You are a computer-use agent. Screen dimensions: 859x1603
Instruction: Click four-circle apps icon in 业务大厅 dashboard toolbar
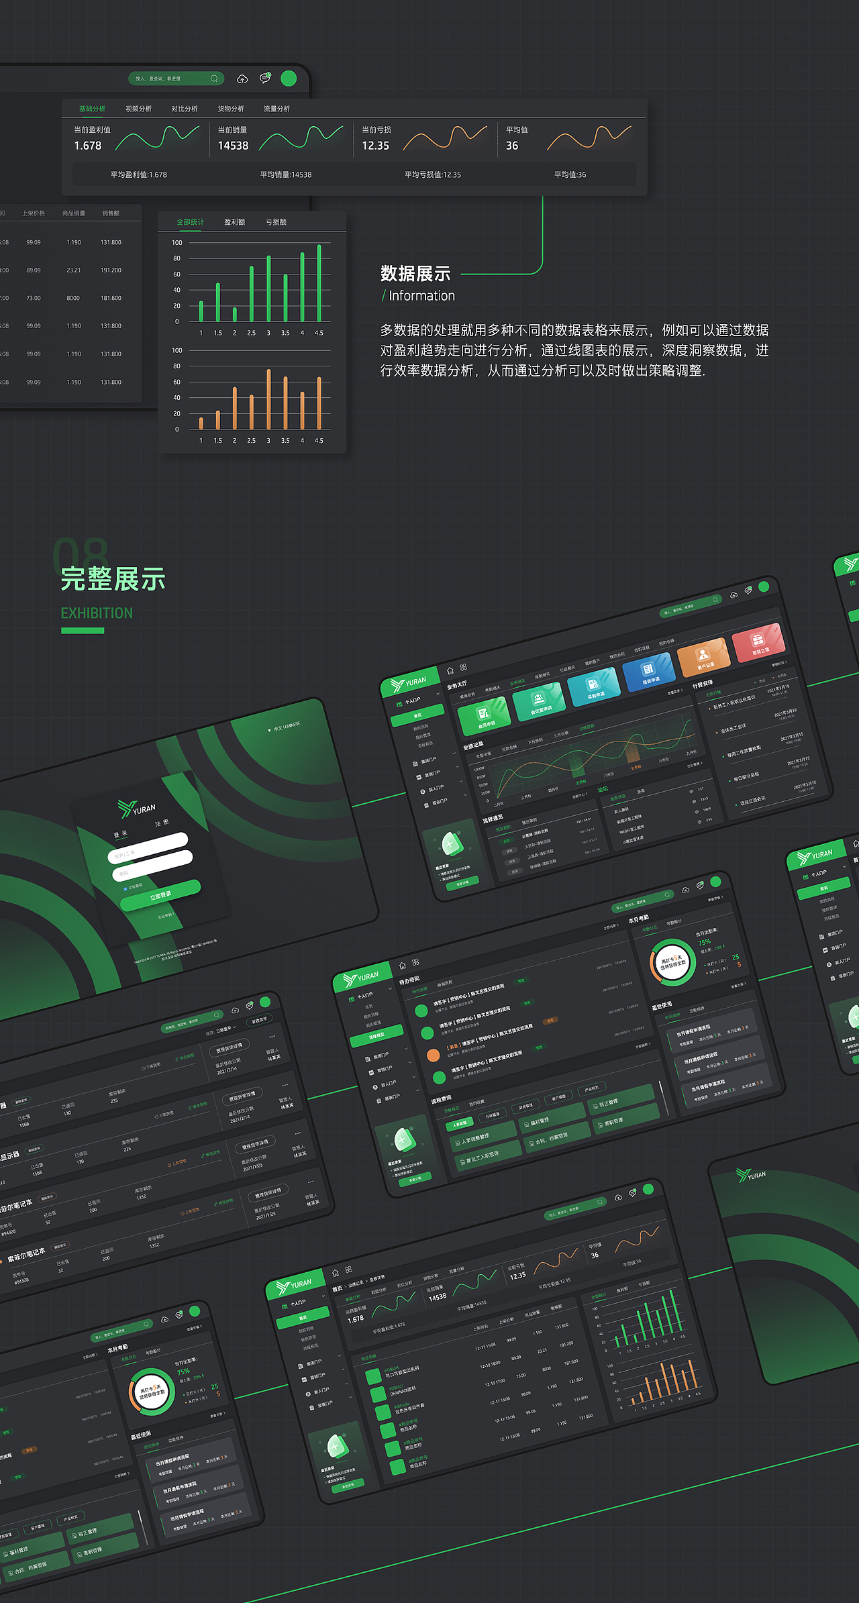[x=463, y=667]
